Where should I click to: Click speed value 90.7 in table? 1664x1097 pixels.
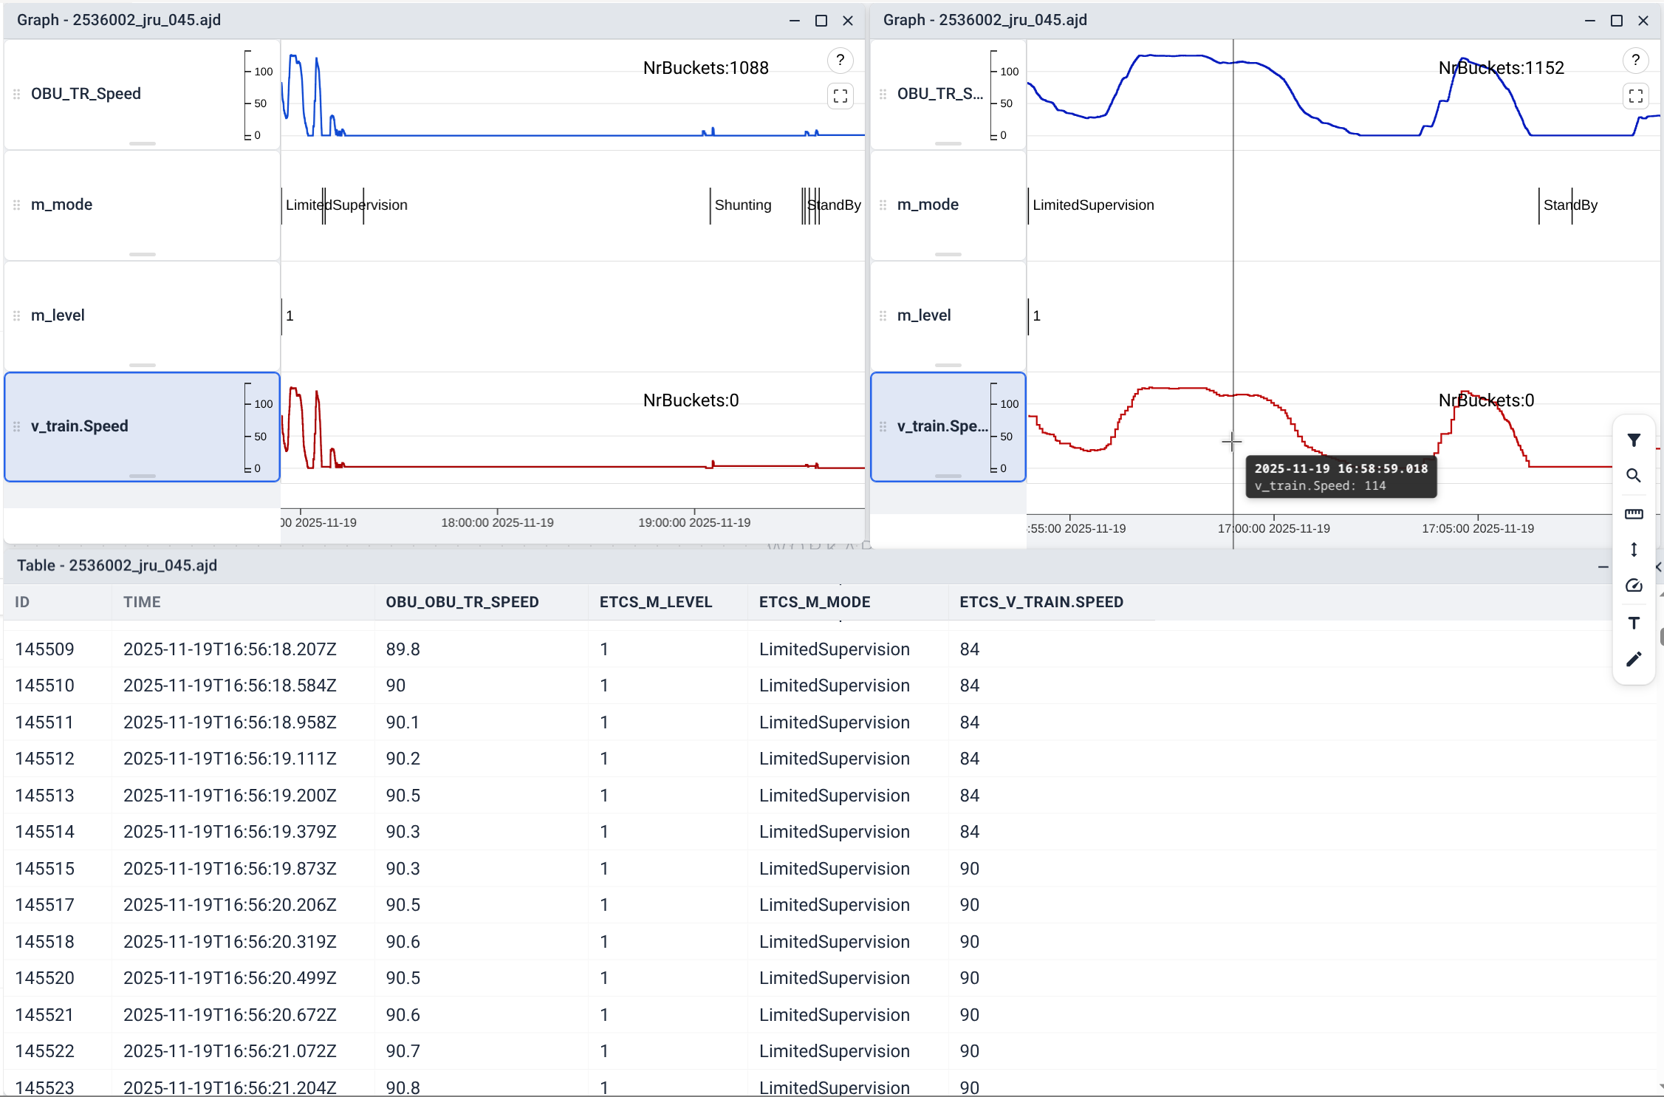click(403, 1051)
